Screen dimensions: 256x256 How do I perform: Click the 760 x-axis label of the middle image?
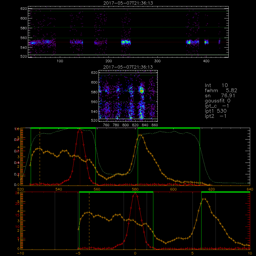(x=106, y=125)
